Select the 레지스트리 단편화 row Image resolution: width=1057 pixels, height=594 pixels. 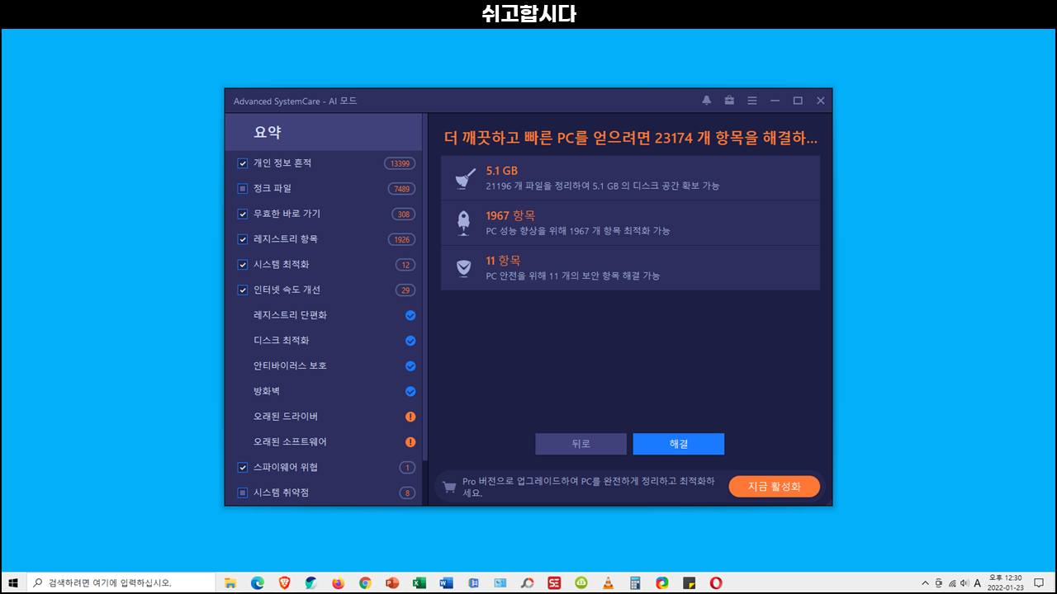[x=323, y=315]
